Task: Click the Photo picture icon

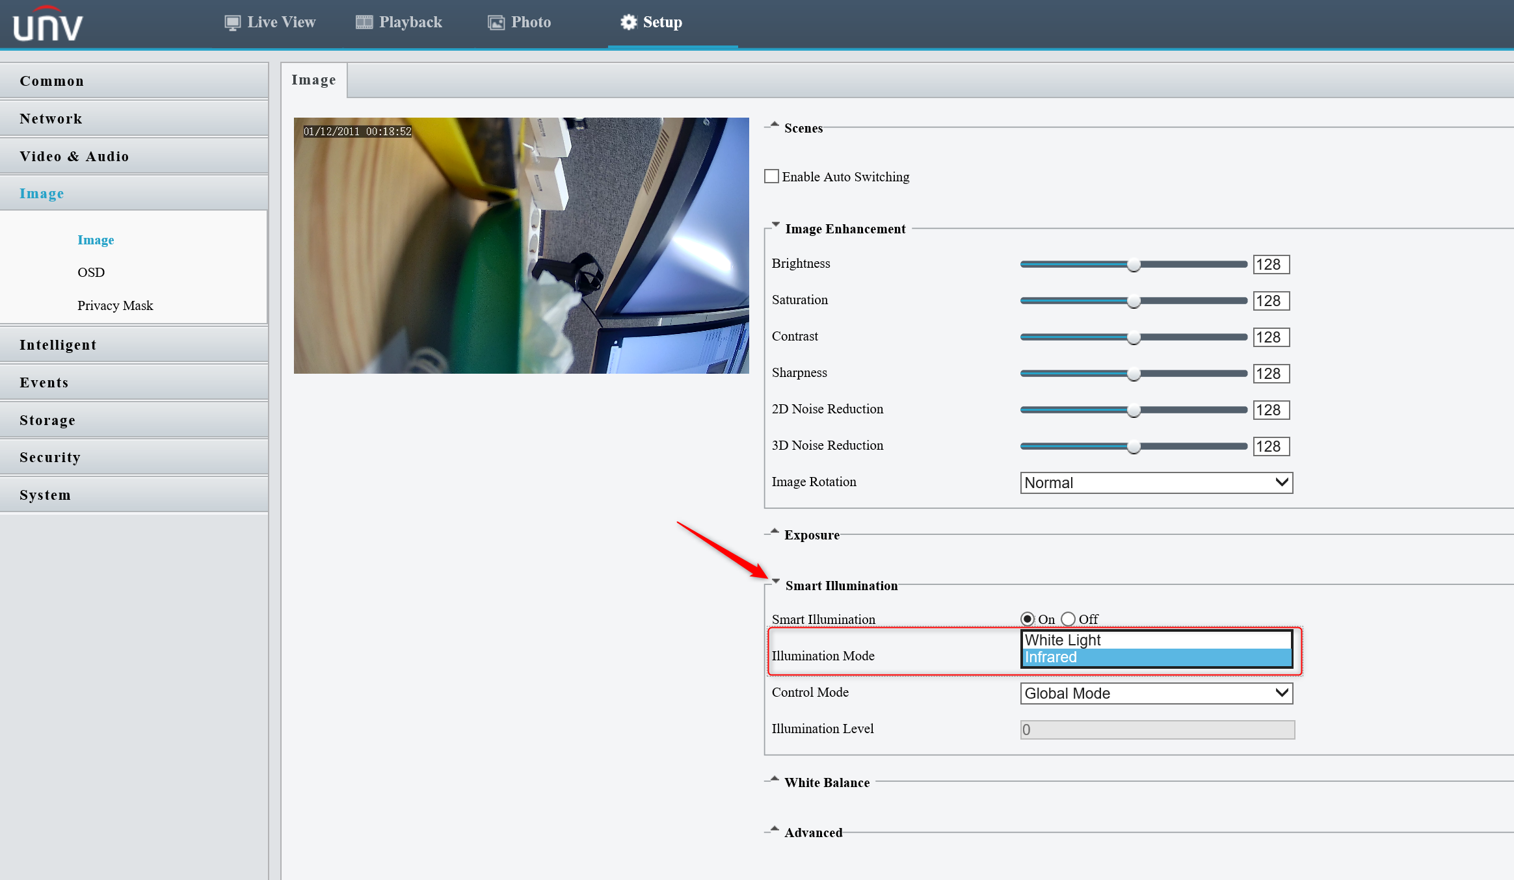Action: coord(496,23)
